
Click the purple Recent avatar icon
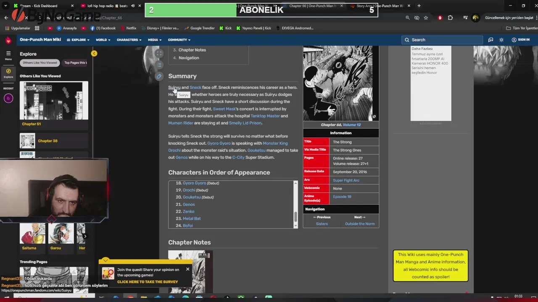[x=8, y=98]
